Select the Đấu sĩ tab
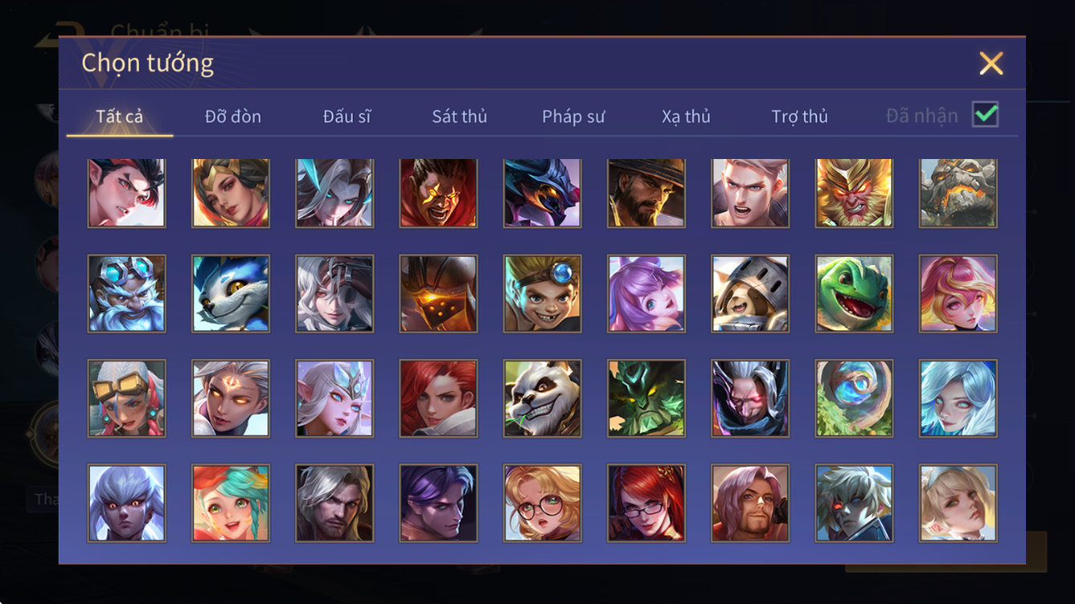The image size is (1075, 604). click(x=347, y=116)
